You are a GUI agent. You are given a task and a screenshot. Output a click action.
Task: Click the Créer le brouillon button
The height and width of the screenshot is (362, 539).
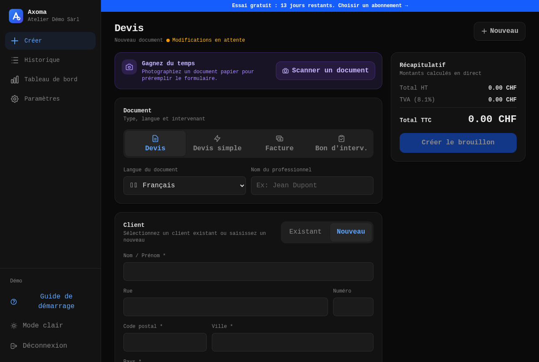point(458,143)
